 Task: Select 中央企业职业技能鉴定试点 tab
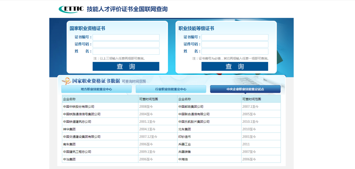coord(245,89)
